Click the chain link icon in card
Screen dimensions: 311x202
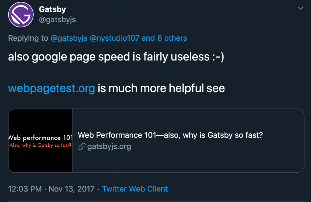pos(81,147)
